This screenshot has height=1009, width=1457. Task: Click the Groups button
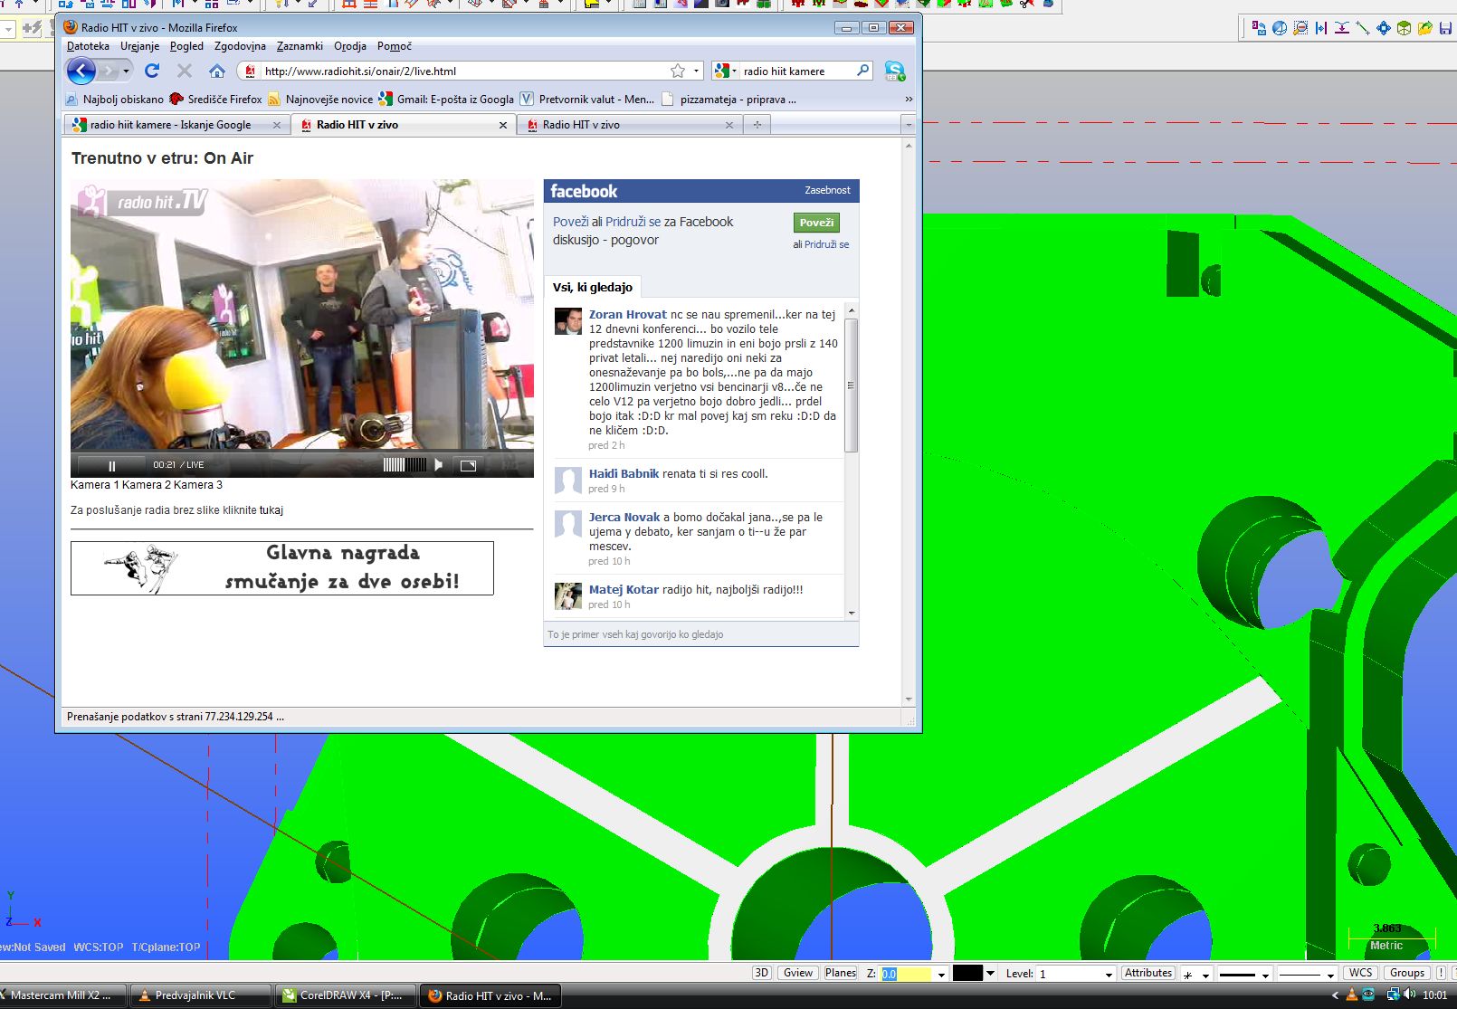(x=1407, y=973)
